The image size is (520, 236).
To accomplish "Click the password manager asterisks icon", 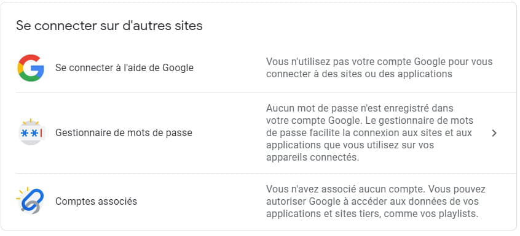I will coord(31,132).
